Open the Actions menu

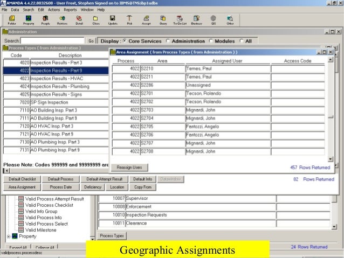(x=54, y=10)
